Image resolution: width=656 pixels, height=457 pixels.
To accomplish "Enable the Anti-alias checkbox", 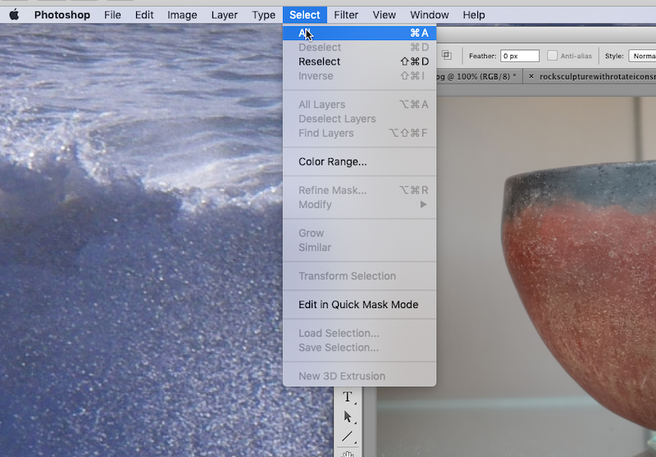I will pos(552,56).
